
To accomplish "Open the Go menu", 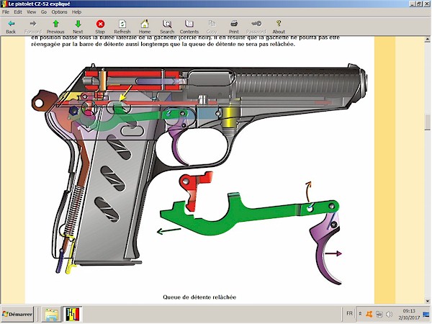I will [x=44, y=12].
